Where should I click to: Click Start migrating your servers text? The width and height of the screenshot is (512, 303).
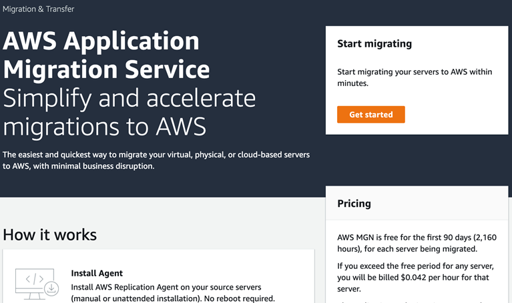pos(415,77)
